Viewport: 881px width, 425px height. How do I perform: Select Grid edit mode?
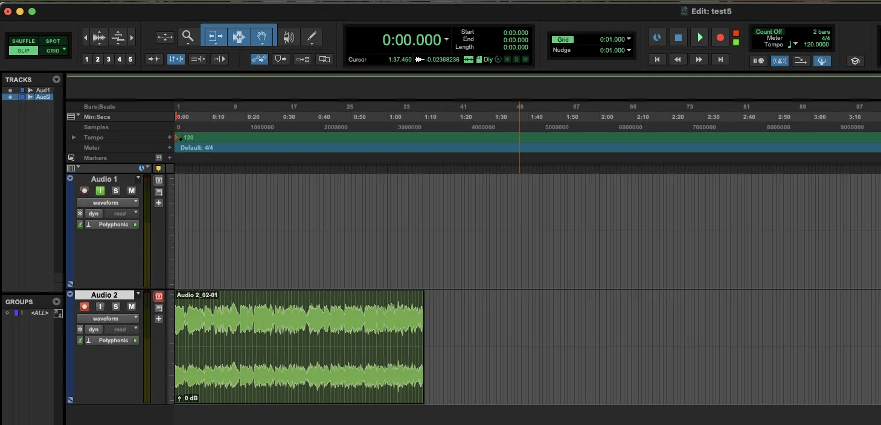pos(53,51)
